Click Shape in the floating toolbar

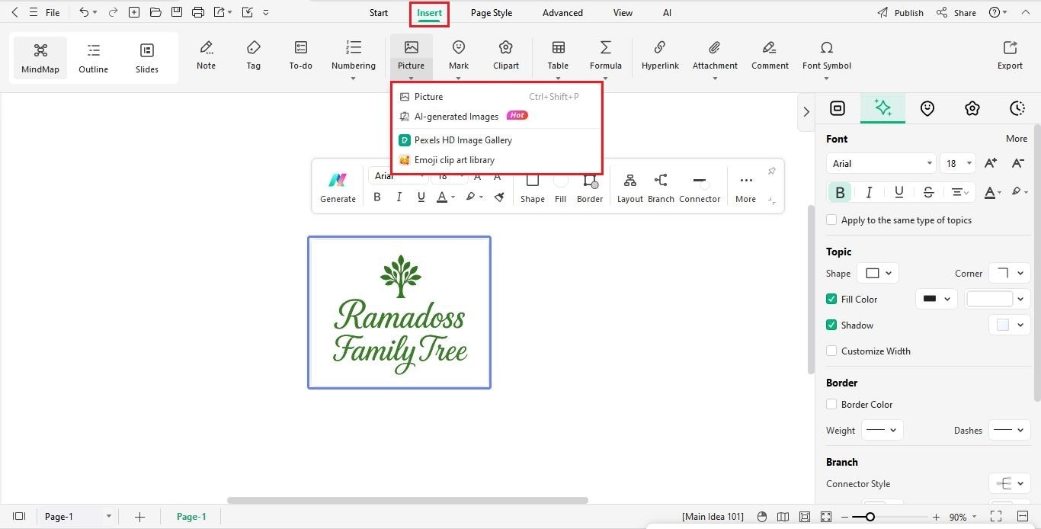[x=533, y=188]
